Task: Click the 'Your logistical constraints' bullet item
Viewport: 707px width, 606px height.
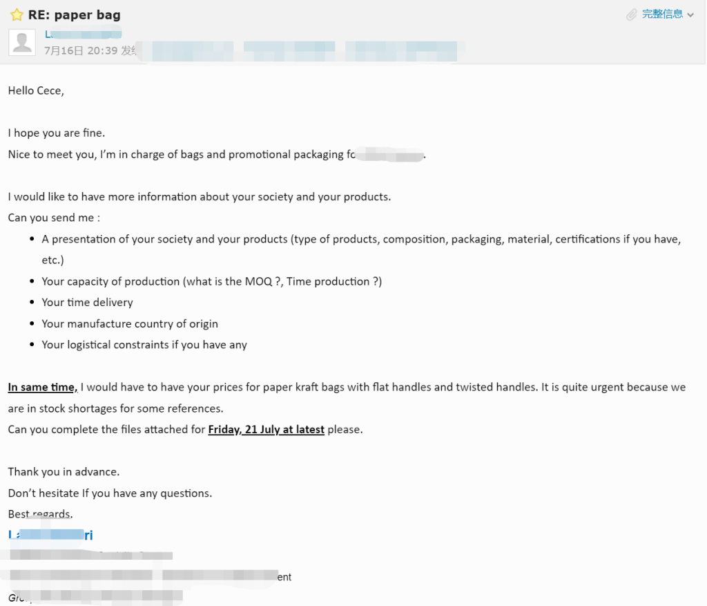Action: [144, 345]
